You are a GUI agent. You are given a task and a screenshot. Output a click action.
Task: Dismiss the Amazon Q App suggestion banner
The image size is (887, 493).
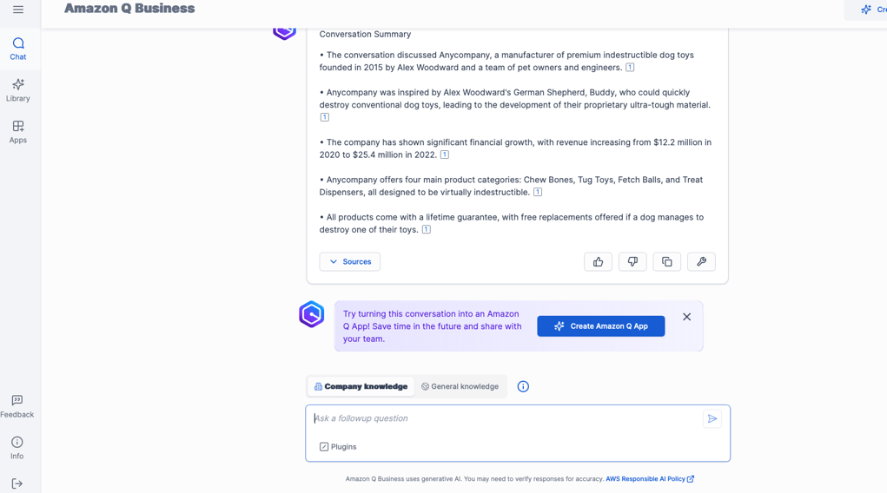click(686, 317)
